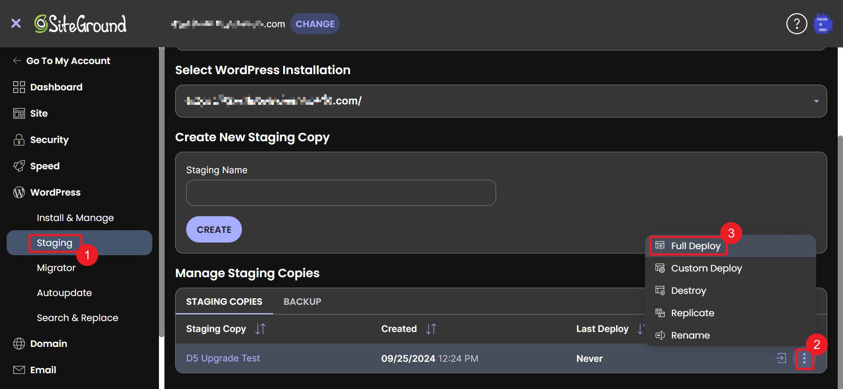The width and height of the screenshot is (843, 389).
Task: Switch to the BACKUP tab
Action: 302,302
